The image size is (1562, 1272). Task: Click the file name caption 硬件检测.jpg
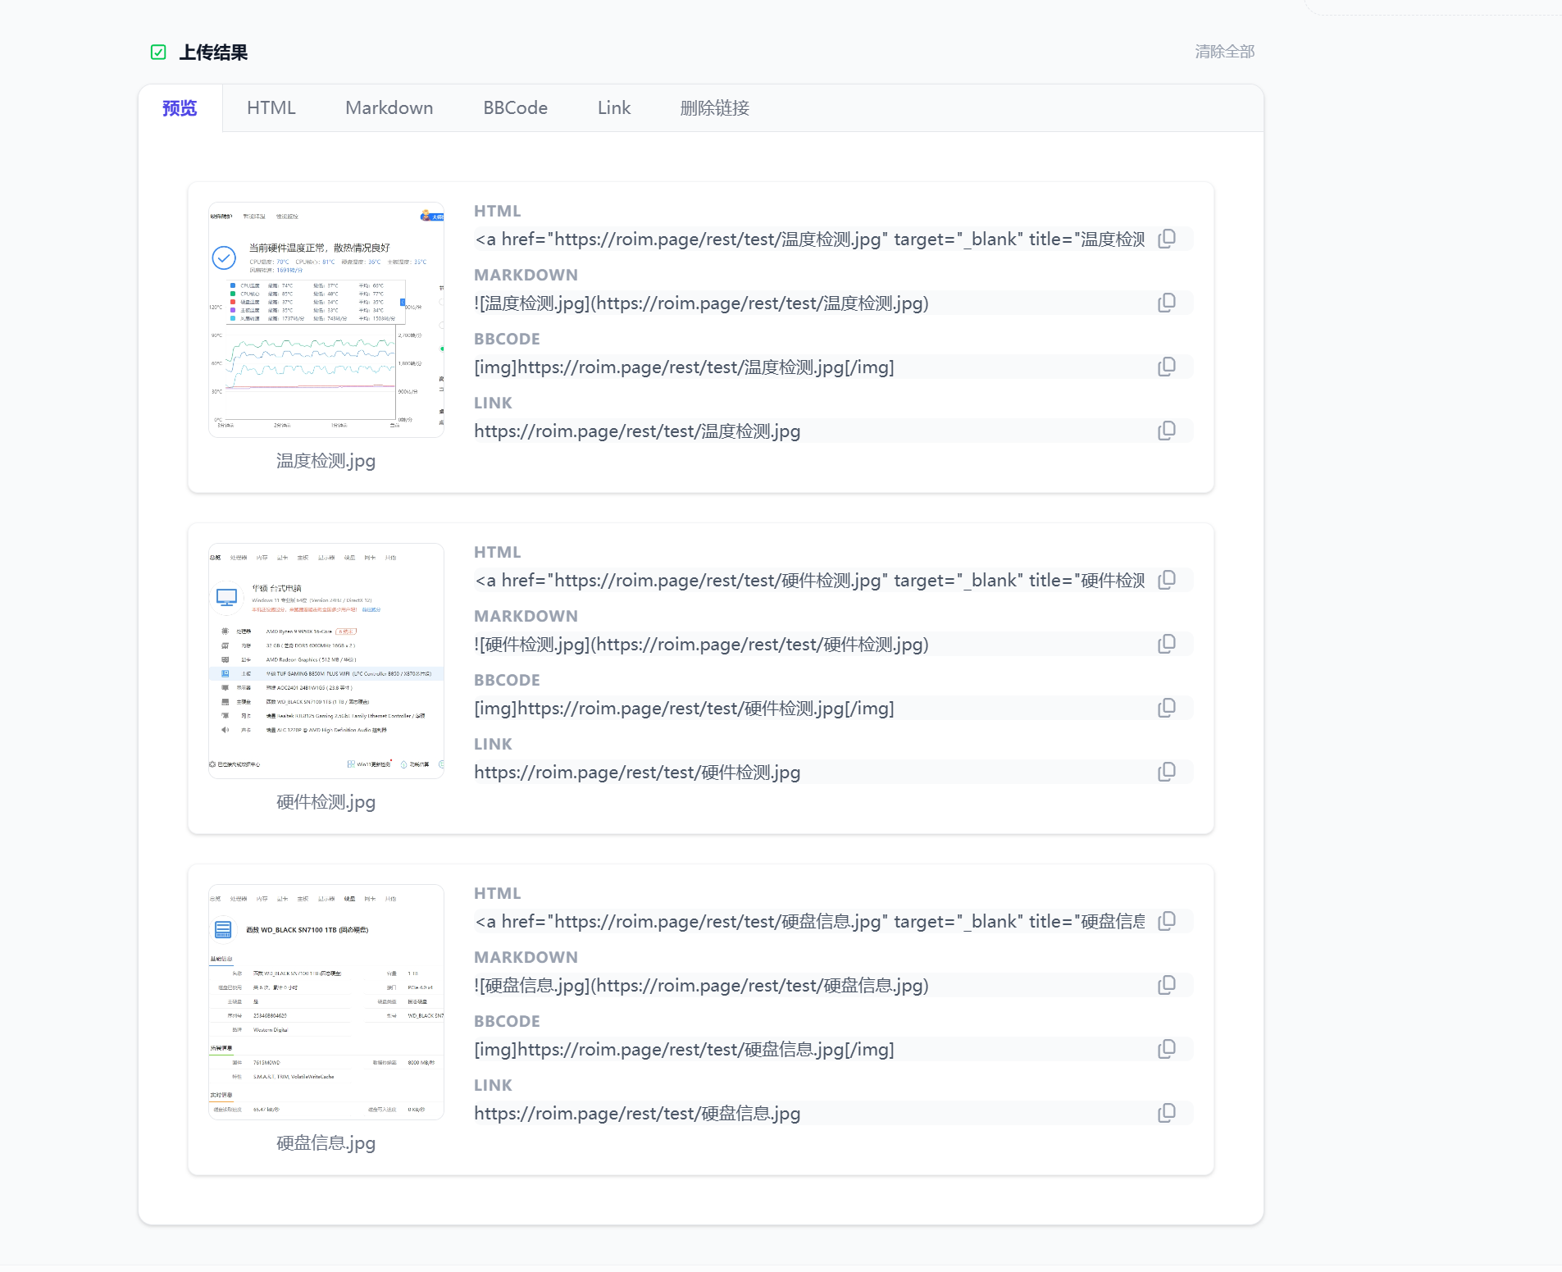point(326,802)
